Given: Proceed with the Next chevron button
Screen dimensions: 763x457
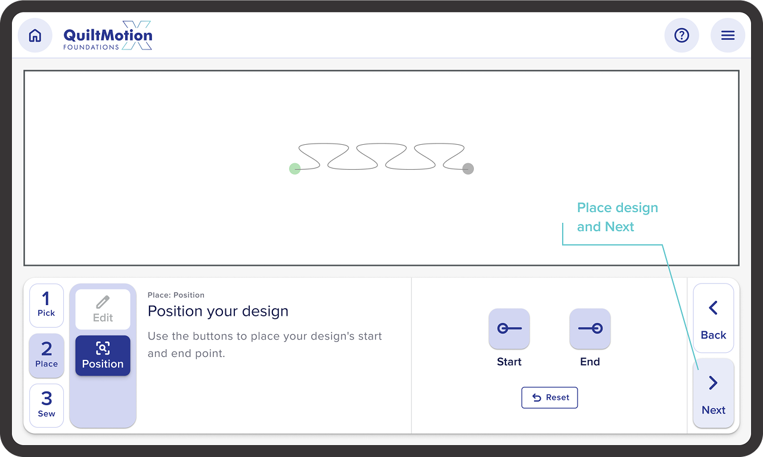Looking at the screenshot, I should [x=714, y=393].
